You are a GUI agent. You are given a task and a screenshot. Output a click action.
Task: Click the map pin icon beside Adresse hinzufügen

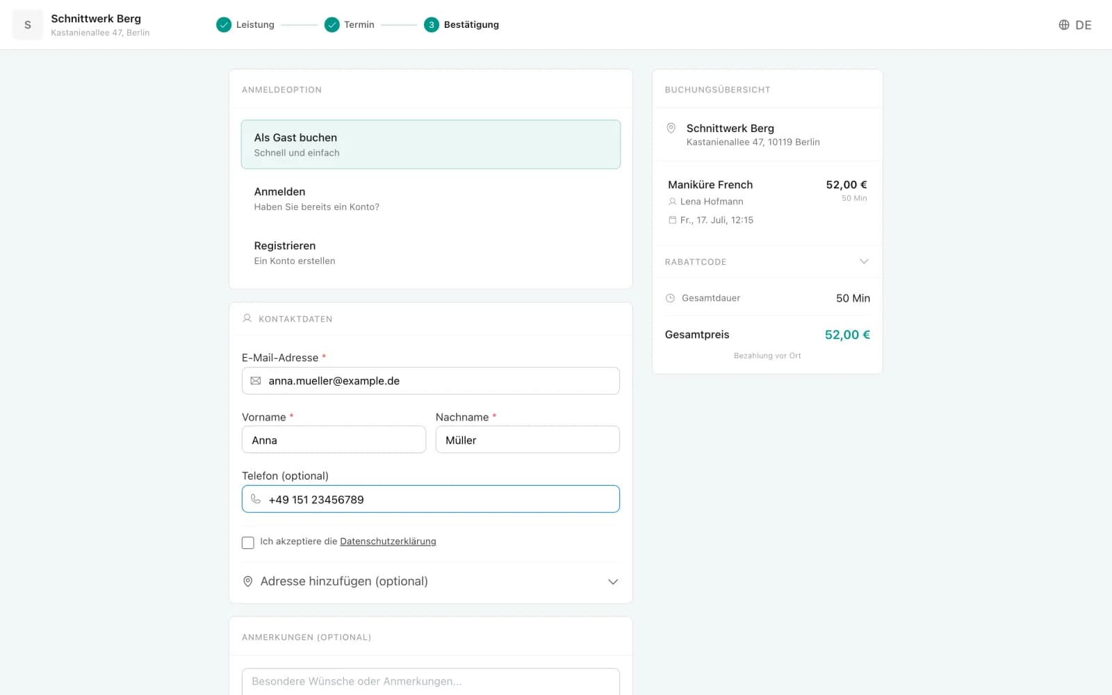[x=247, y=581]
